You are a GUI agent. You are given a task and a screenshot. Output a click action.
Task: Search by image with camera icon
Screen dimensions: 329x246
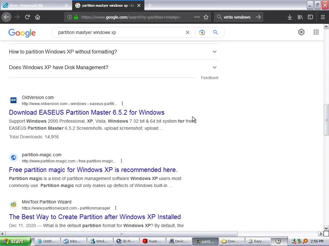(x=202, y=32)
